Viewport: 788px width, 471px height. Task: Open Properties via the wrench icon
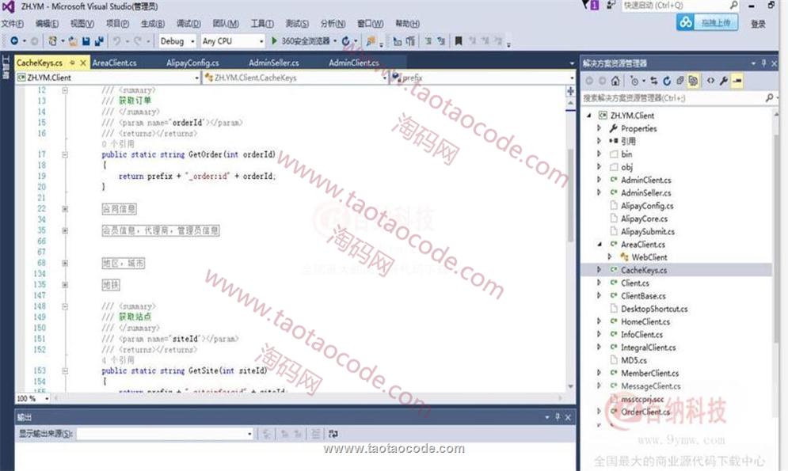724,81
